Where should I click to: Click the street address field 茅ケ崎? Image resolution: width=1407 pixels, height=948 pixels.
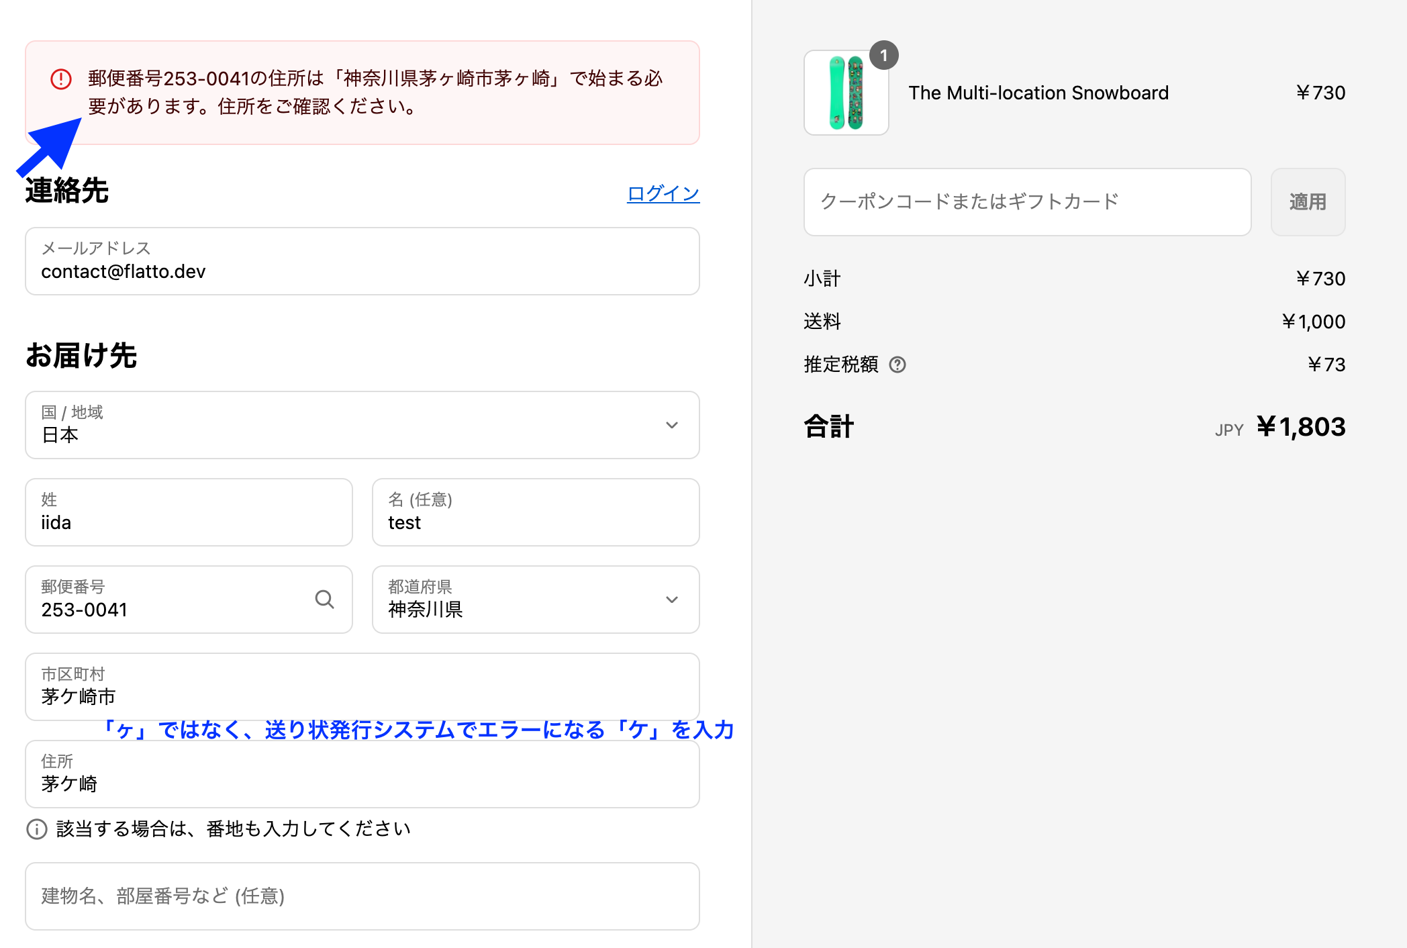(x=362, y=774)
